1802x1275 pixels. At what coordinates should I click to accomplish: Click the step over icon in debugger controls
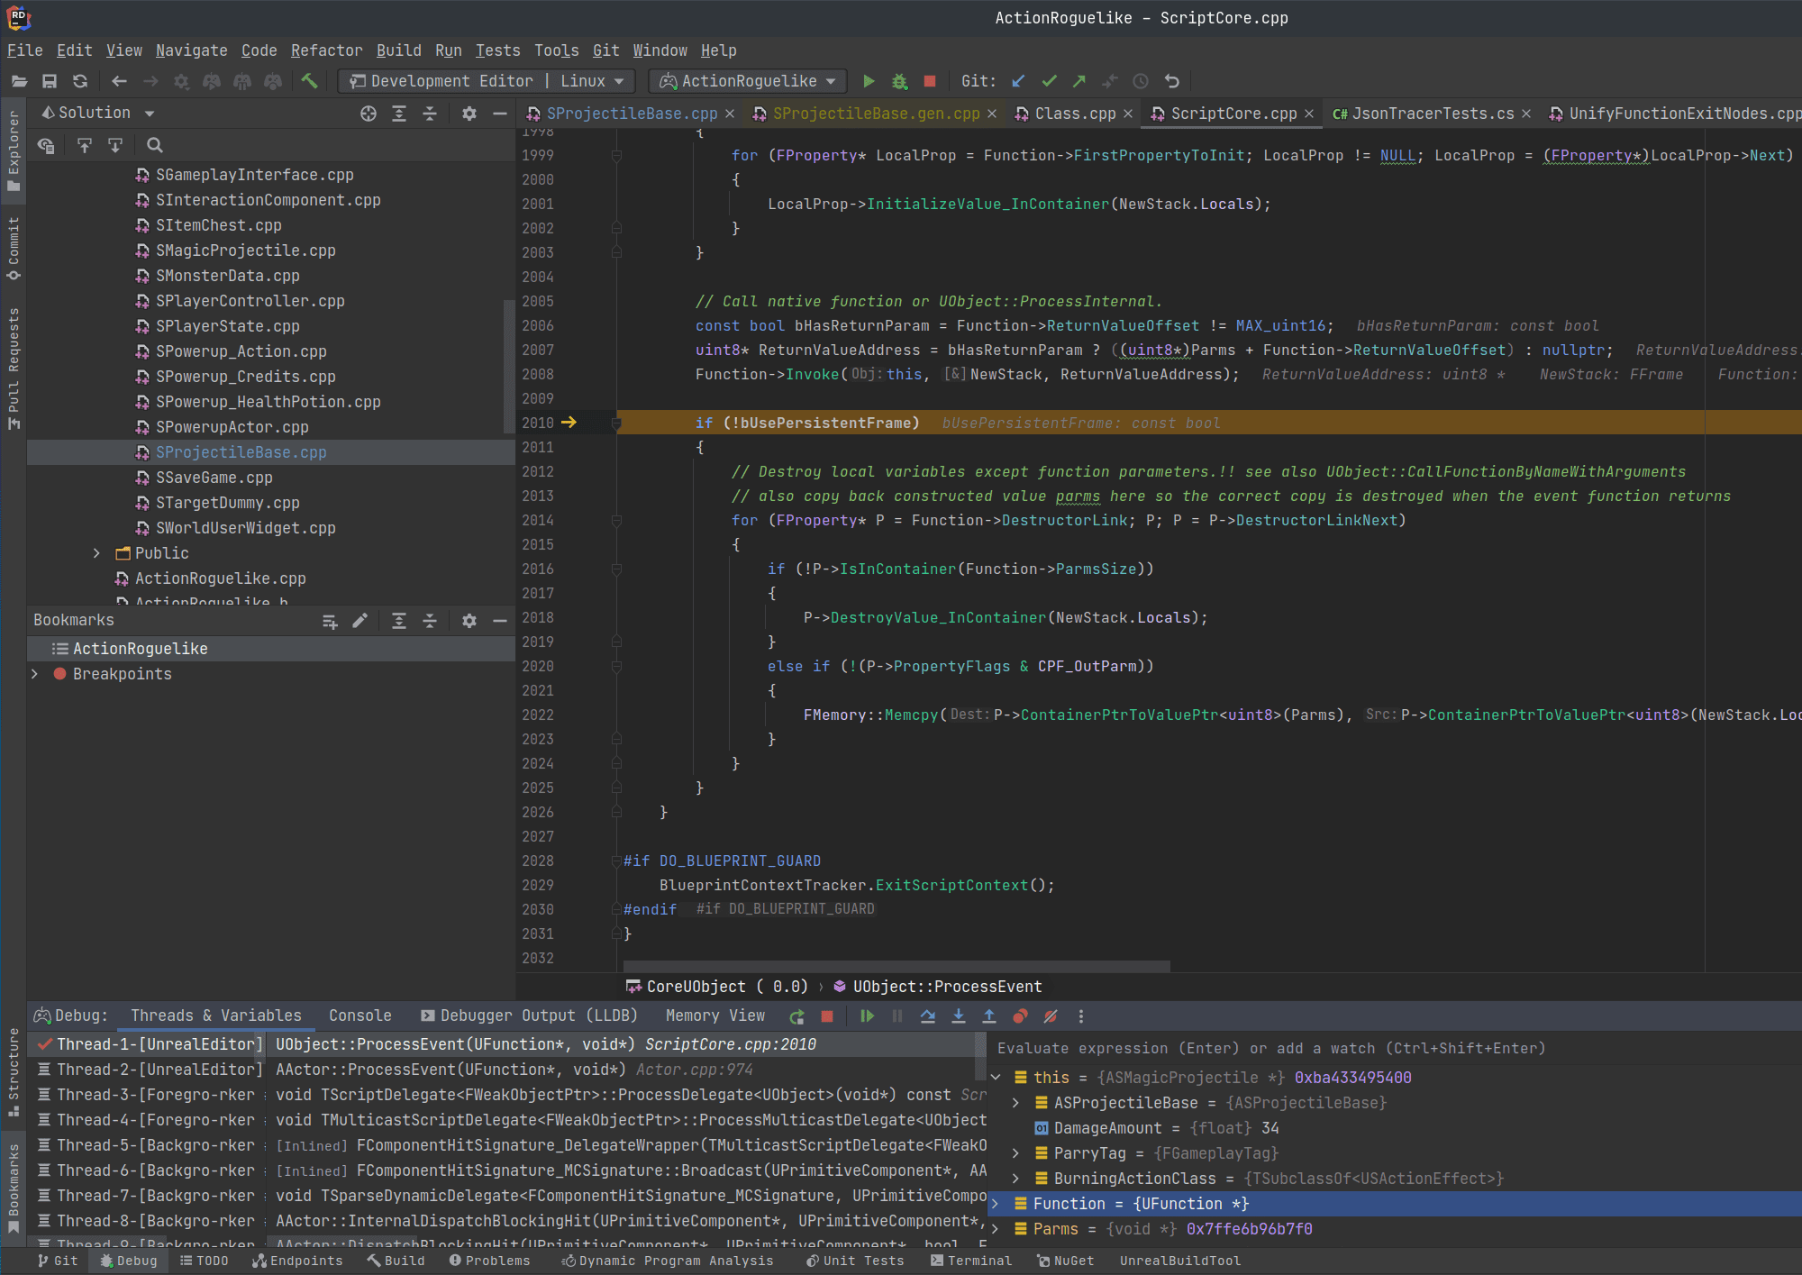tap(929, 1018)
